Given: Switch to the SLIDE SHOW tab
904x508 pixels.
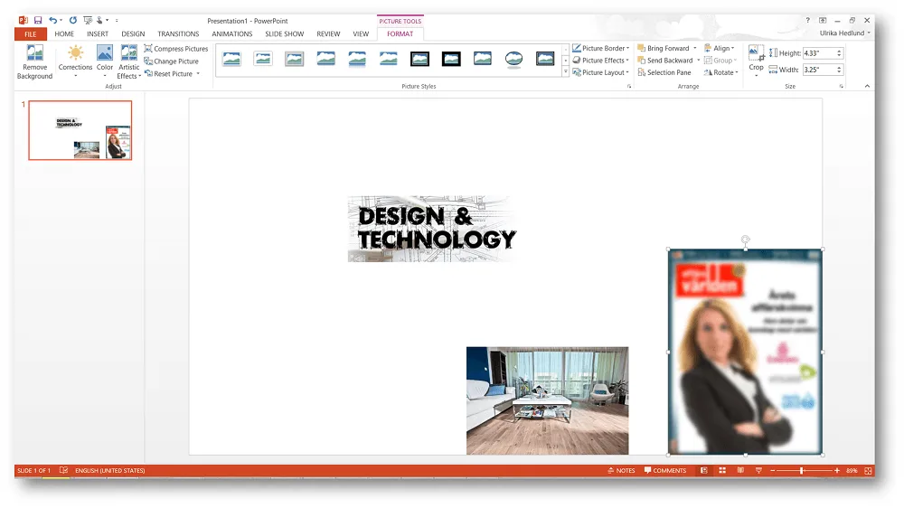Looking at the screenshot, I should [x=284, y=34].
